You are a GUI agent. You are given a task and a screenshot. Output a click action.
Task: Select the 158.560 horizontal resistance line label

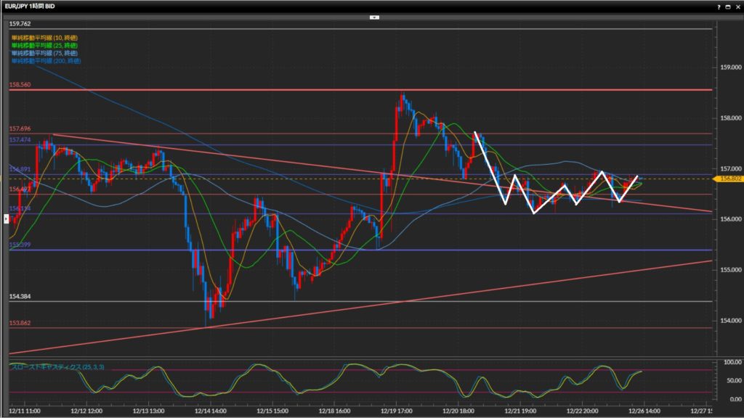[x=20, y=85]
